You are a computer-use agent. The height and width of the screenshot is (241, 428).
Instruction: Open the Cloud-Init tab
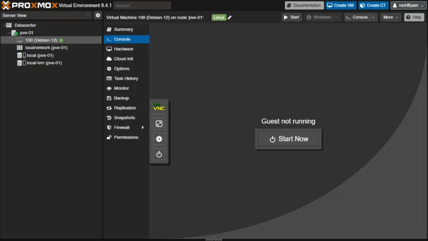126,59
